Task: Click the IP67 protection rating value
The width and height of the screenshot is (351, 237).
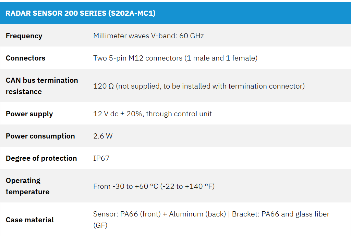Action: 101,158
